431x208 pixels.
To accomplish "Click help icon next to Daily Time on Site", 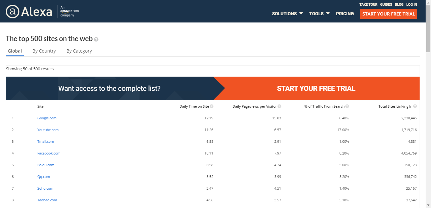I will [x=211, y=106].
